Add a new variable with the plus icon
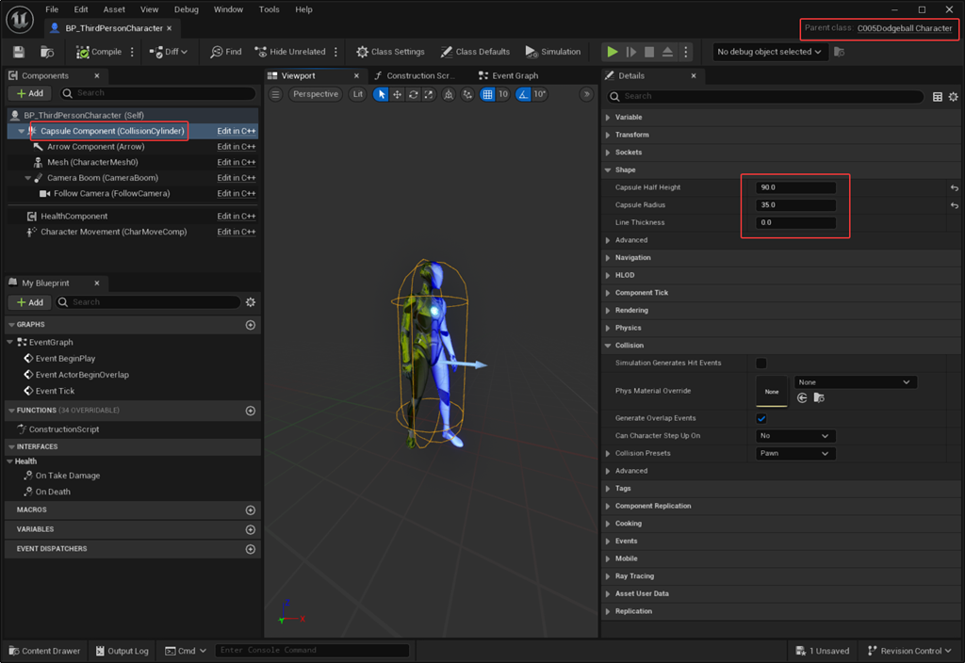 [x=251, y=529]
